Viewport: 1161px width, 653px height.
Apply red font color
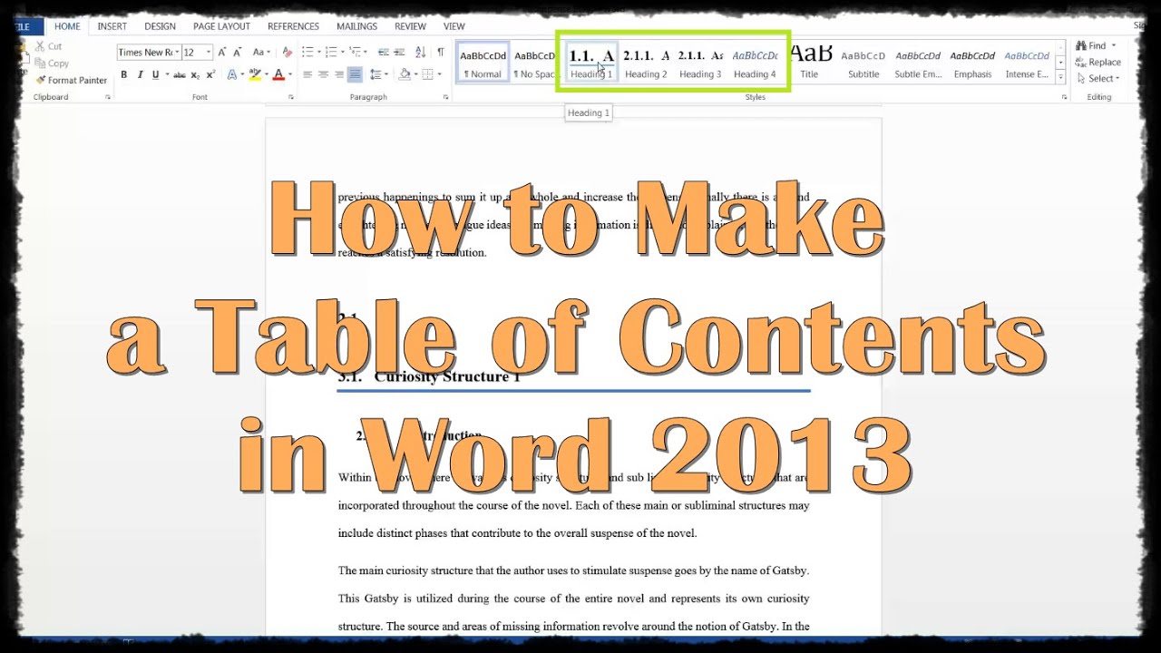coord(278,75)
